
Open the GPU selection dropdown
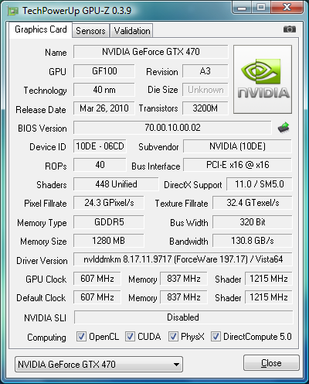(99, 365)
